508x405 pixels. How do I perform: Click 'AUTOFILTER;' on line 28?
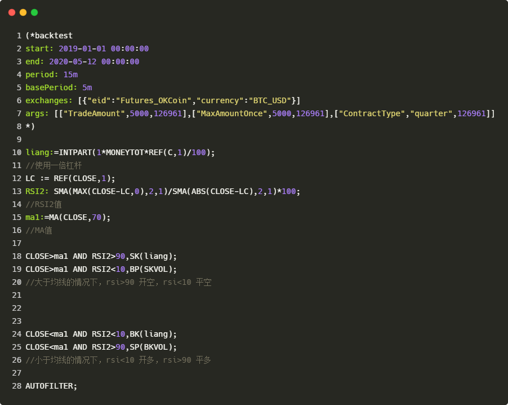click(51, 386)
